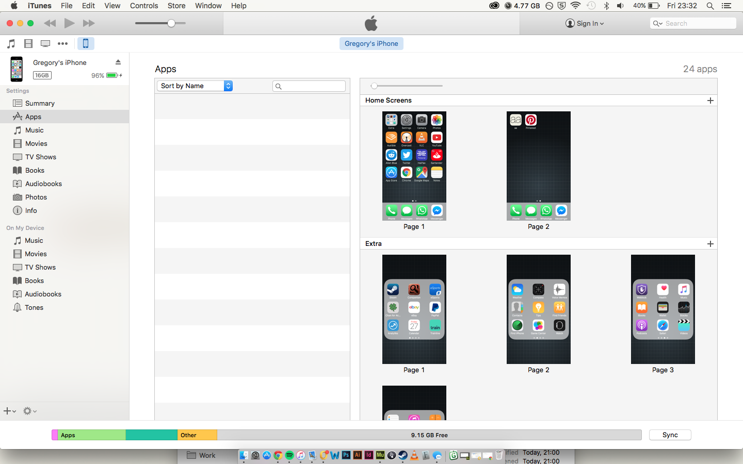Screen dimensions: 743x464
Task: Open Spotlight search in the menu bar
Action: pos(710,6)
